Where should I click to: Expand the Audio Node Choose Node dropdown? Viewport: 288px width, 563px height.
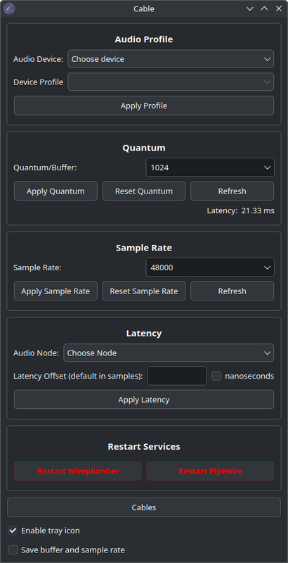tap(169, 353)
